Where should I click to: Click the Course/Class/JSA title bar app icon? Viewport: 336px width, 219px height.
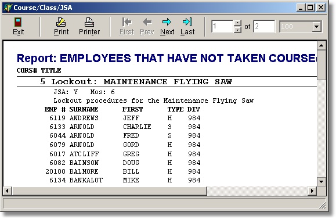tap(8, 8)
